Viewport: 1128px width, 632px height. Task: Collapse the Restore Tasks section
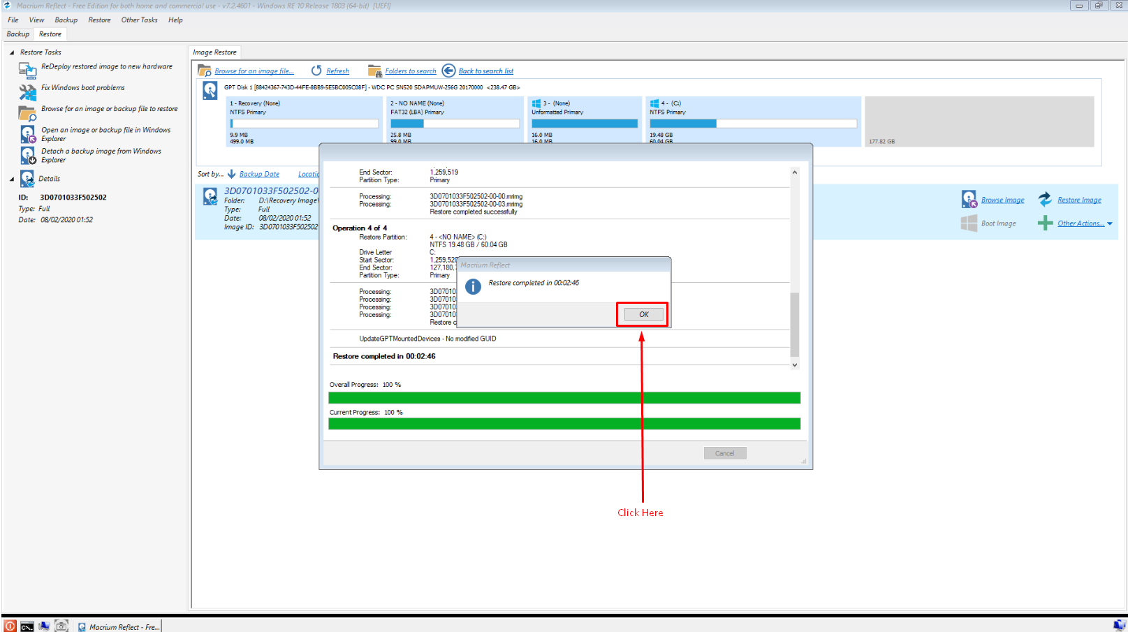(x=12, y=52)
